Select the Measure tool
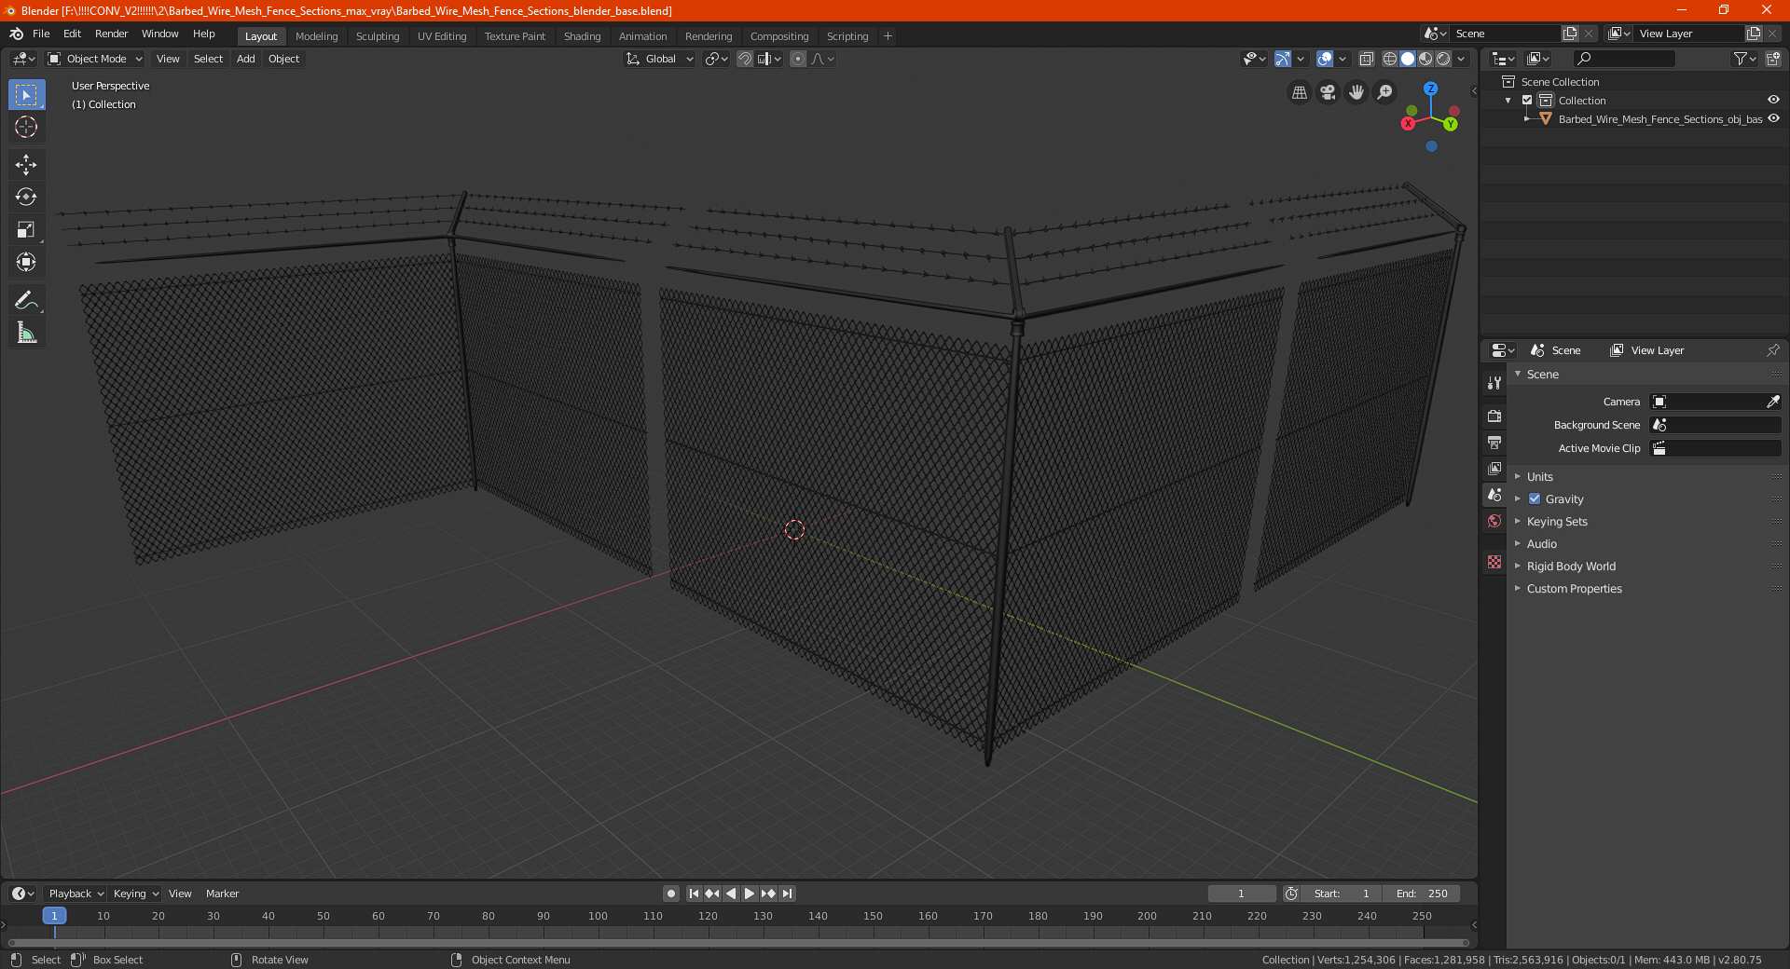The width and height of the screenshot is (1790, 969). click(26, 333)
